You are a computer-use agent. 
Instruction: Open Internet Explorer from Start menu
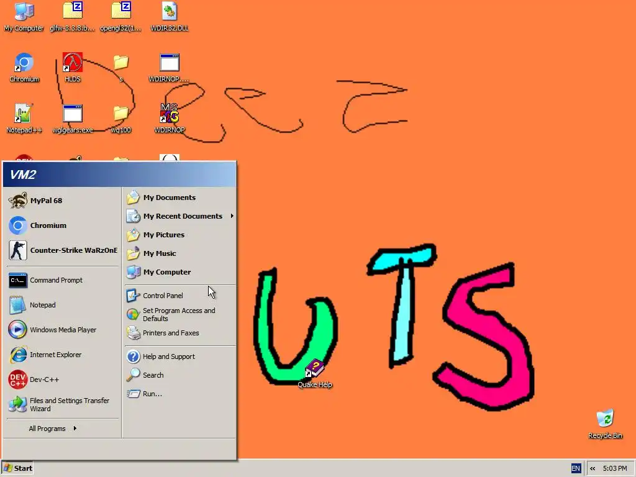[x=63, y=355]
